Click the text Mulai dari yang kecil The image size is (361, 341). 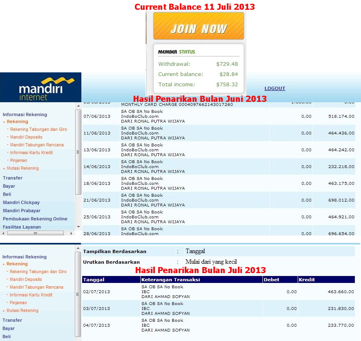tap(211, 262)
